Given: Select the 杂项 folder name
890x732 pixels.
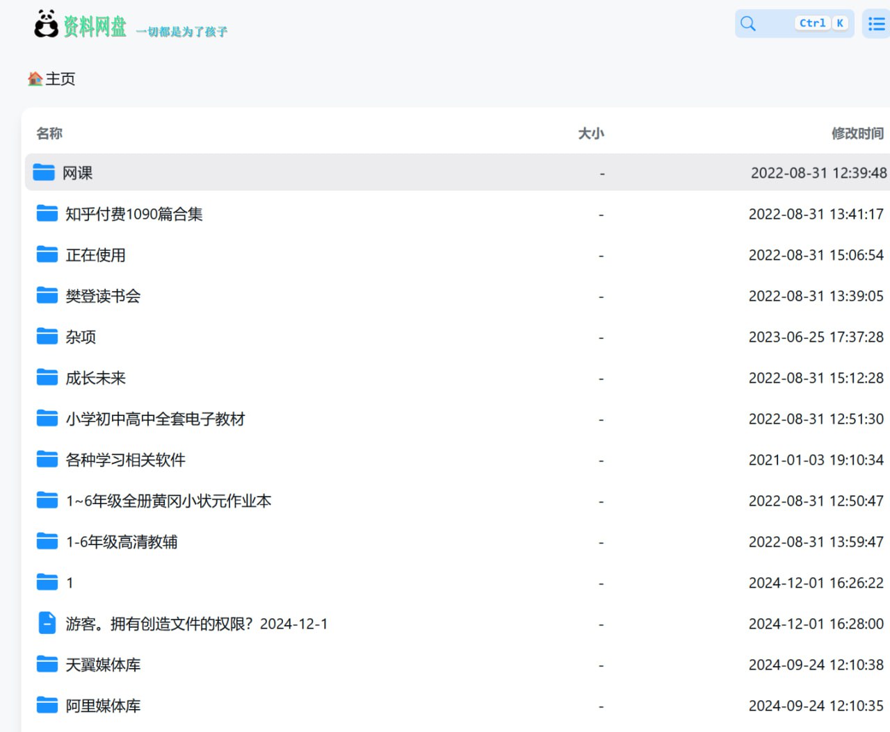Looking at the screenshot, I should click(x=81, y=337).
